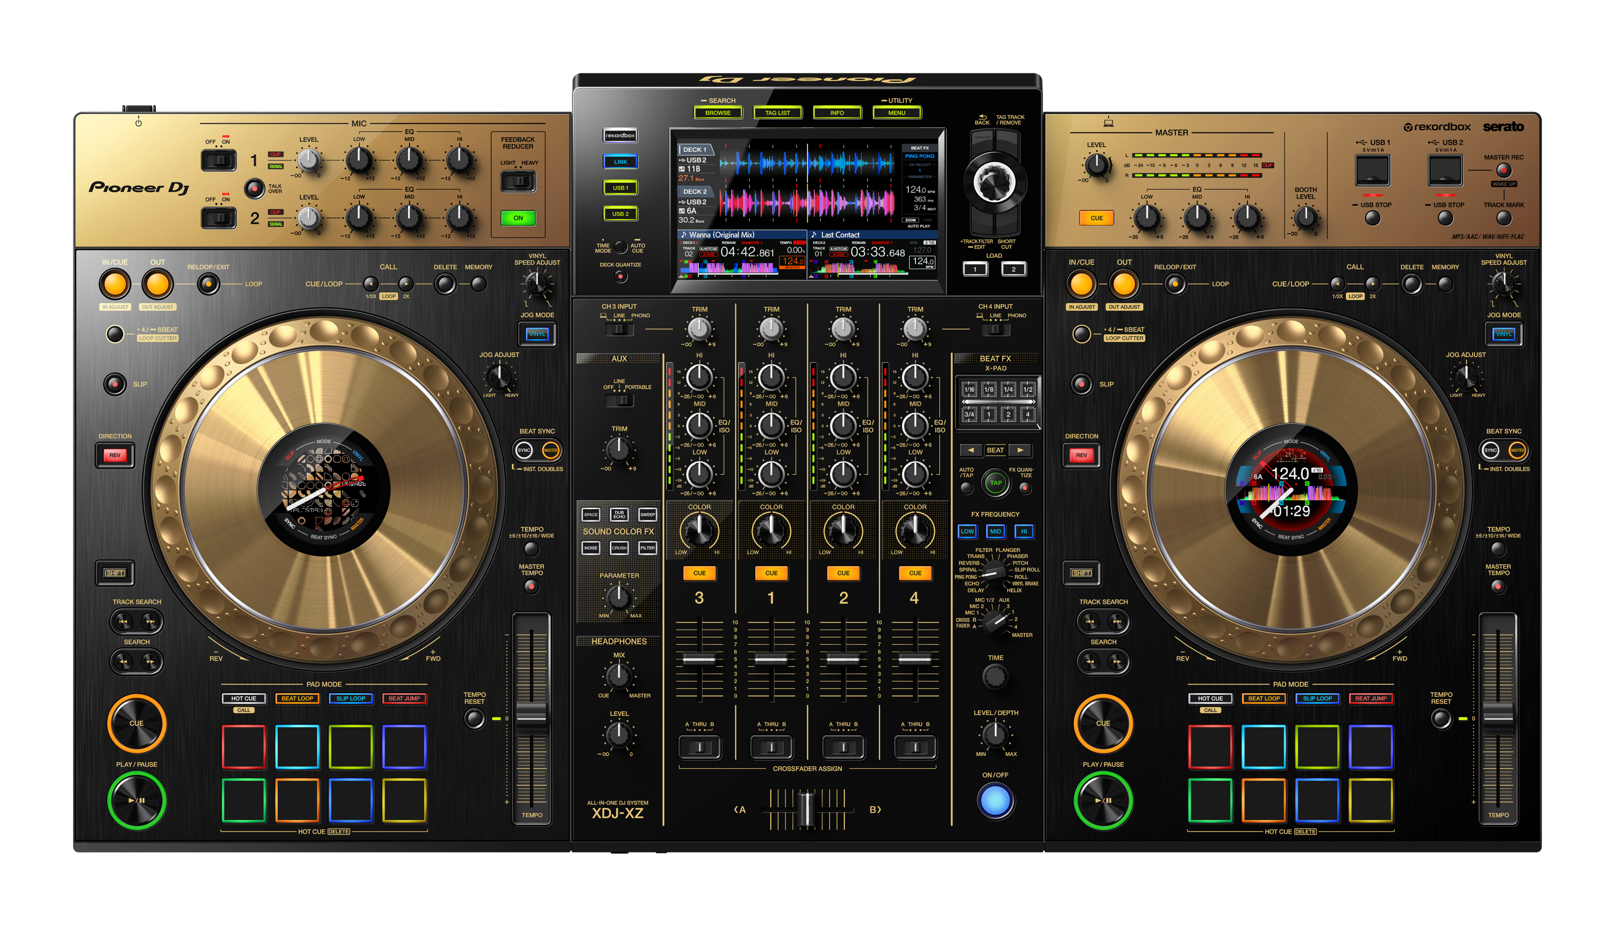The width and height of the screenshot is (1615, 927).
Task: Toggle MIC 1 off/on switch
Action: click(x=218, y=160)
